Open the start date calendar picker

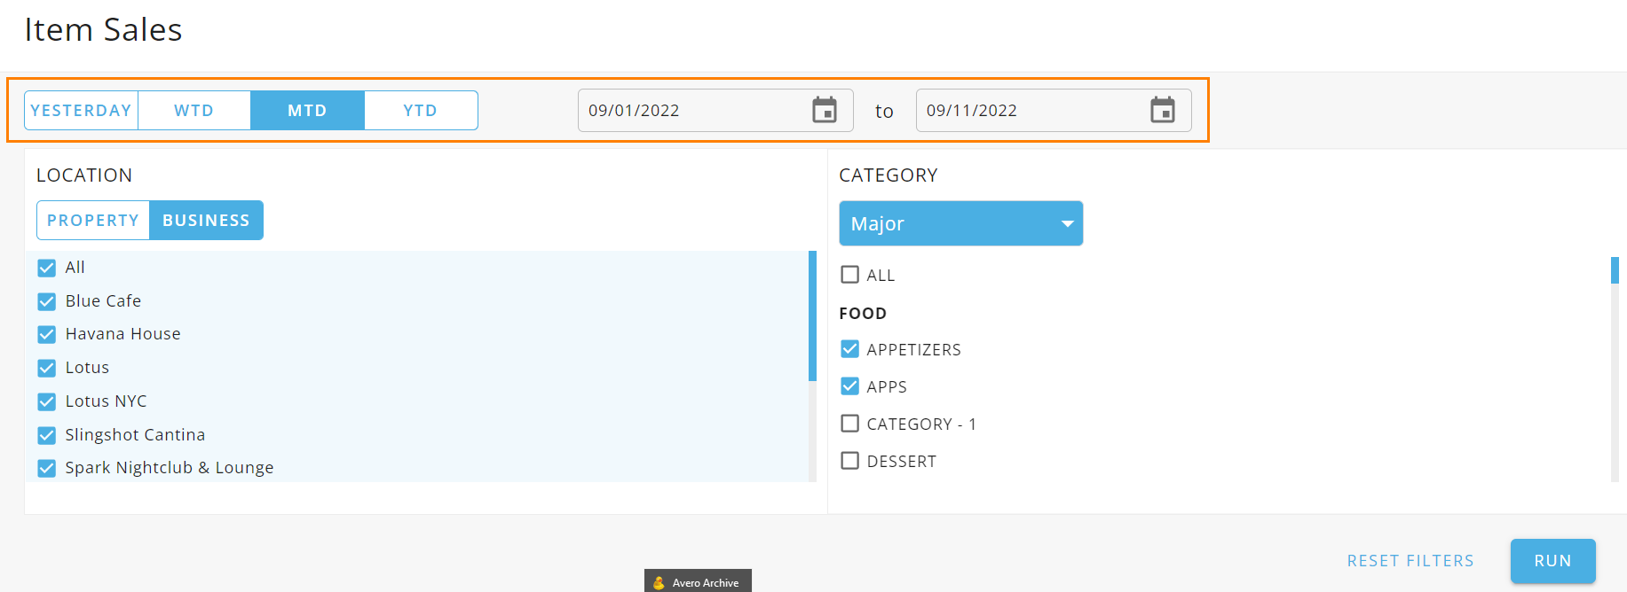coord(824,110)
